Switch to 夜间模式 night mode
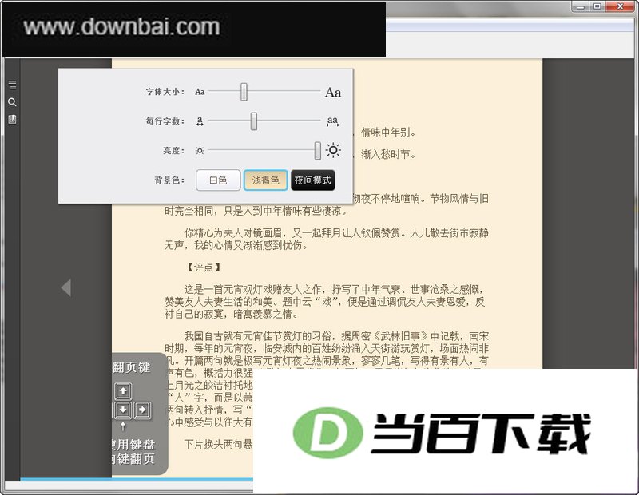 click(313, 180)
